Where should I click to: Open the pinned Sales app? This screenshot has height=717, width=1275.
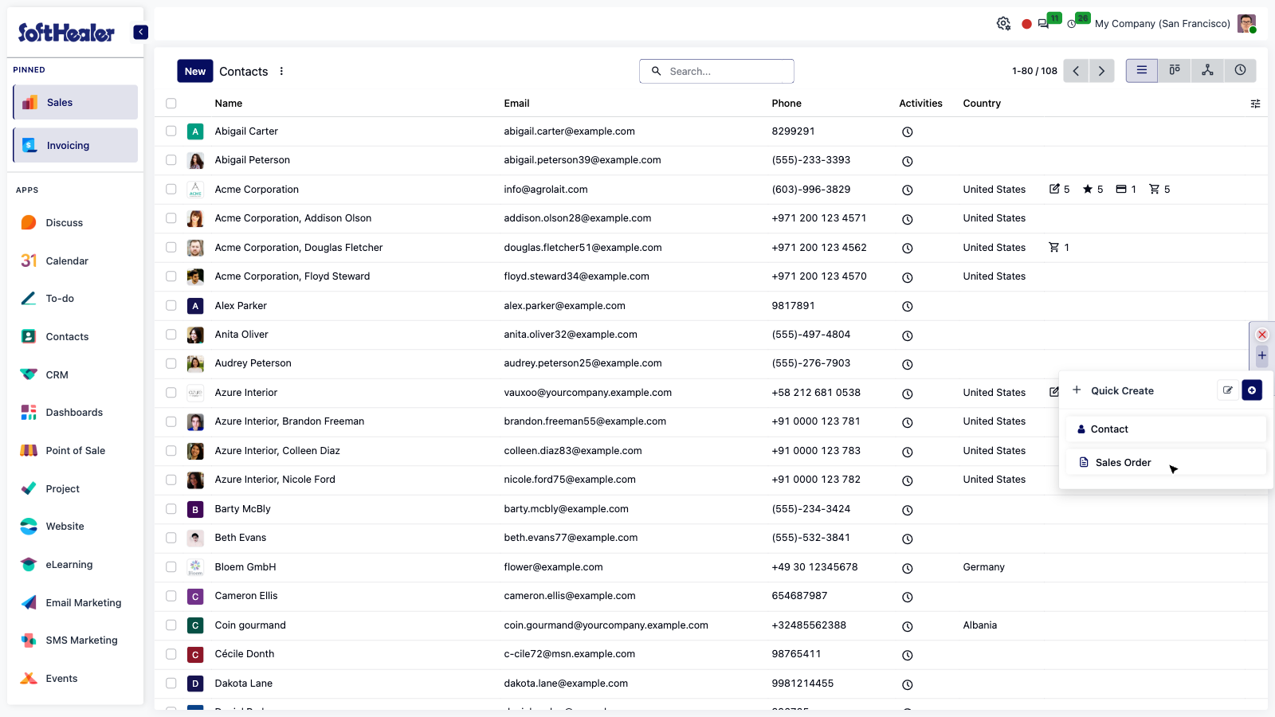pos(76,103)
